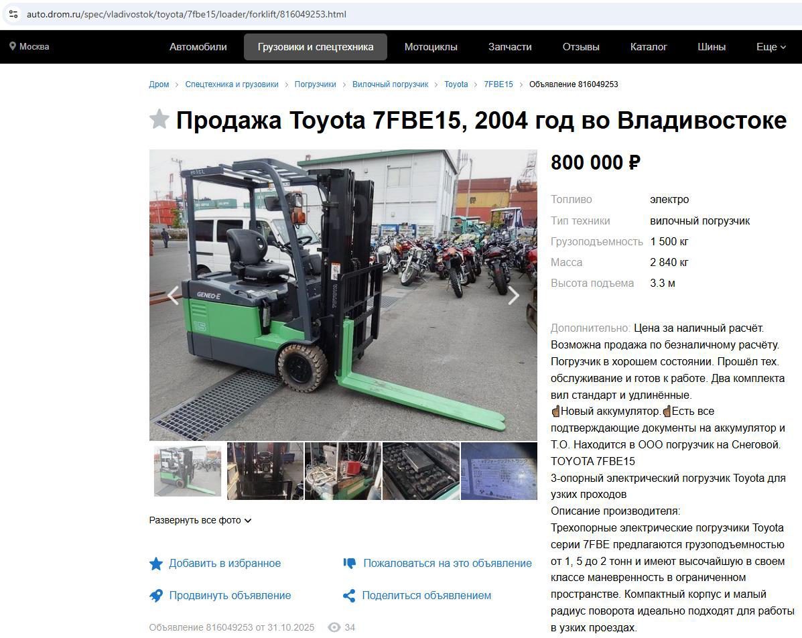Open the Каталог section
Viewport: 802px width, 638px height.
649,46
